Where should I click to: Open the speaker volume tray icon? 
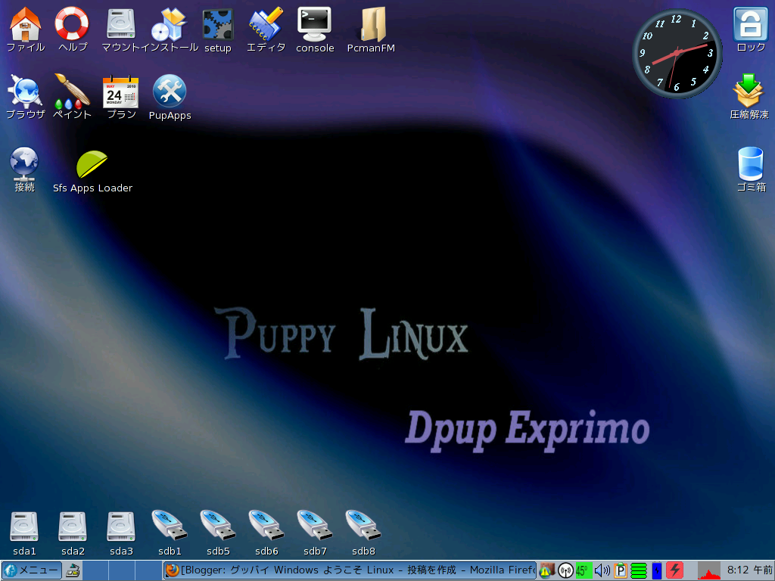602,571
